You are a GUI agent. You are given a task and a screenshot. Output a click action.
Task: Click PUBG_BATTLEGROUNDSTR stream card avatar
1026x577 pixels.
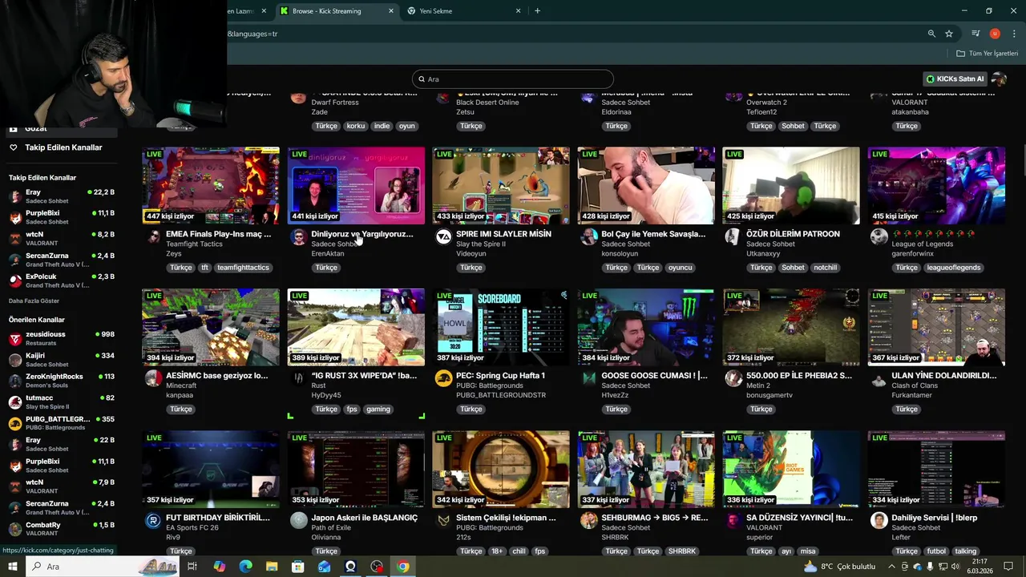[x=443, y=379]
